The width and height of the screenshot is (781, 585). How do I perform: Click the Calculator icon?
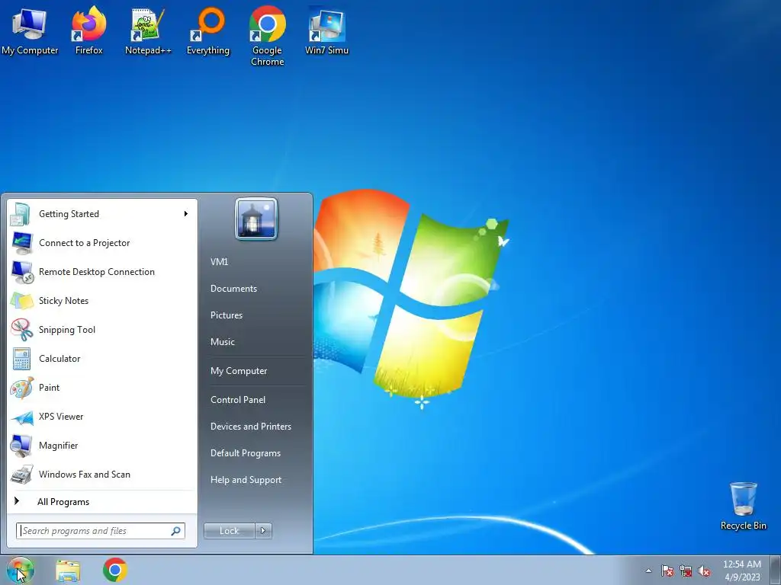[21, 359]
